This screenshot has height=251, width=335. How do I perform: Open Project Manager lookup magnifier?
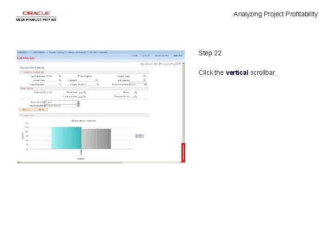click(x=60, y=85)
